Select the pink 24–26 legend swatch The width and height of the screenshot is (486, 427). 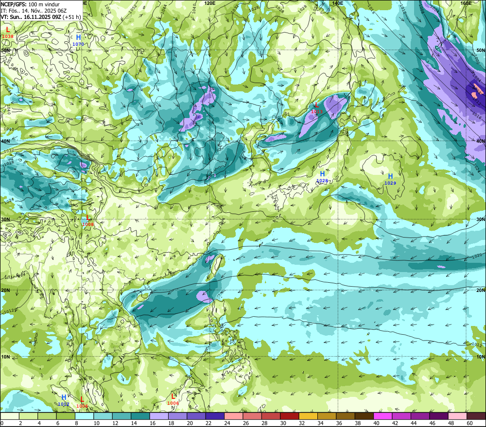point(234,416)
